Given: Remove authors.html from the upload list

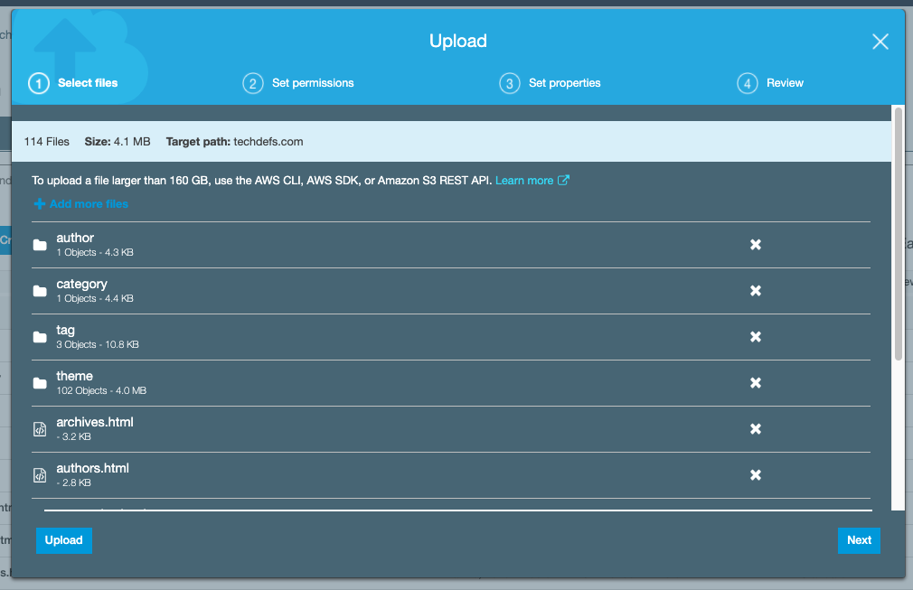Looking at the screenshot, I should (755, 474).
